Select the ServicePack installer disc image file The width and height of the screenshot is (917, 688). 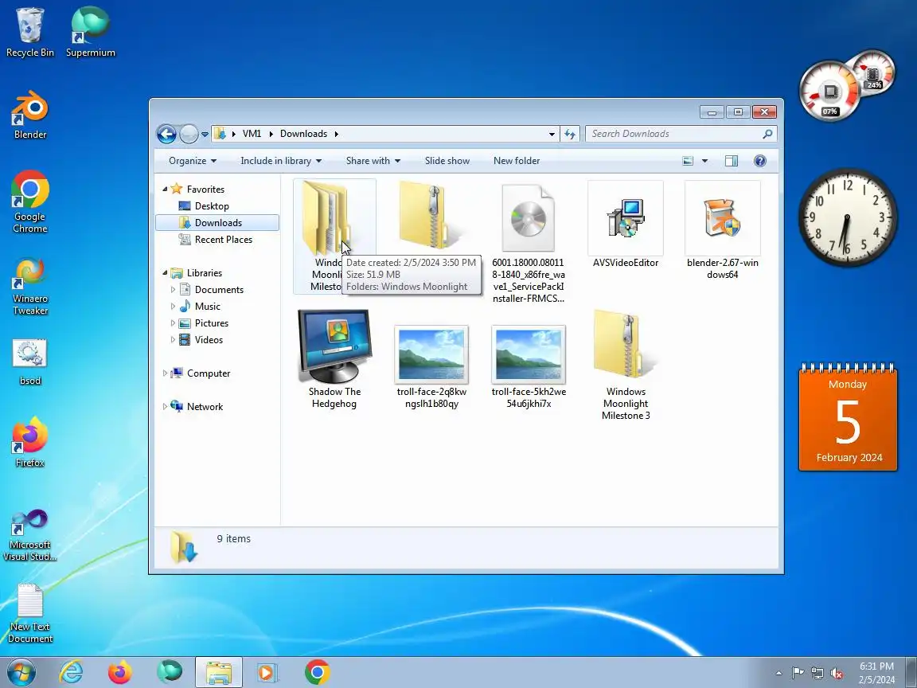click(528, 242)
